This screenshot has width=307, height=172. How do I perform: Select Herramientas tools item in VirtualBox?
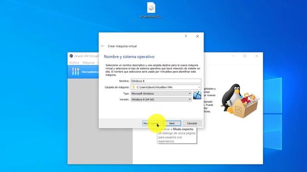(83, 72)
